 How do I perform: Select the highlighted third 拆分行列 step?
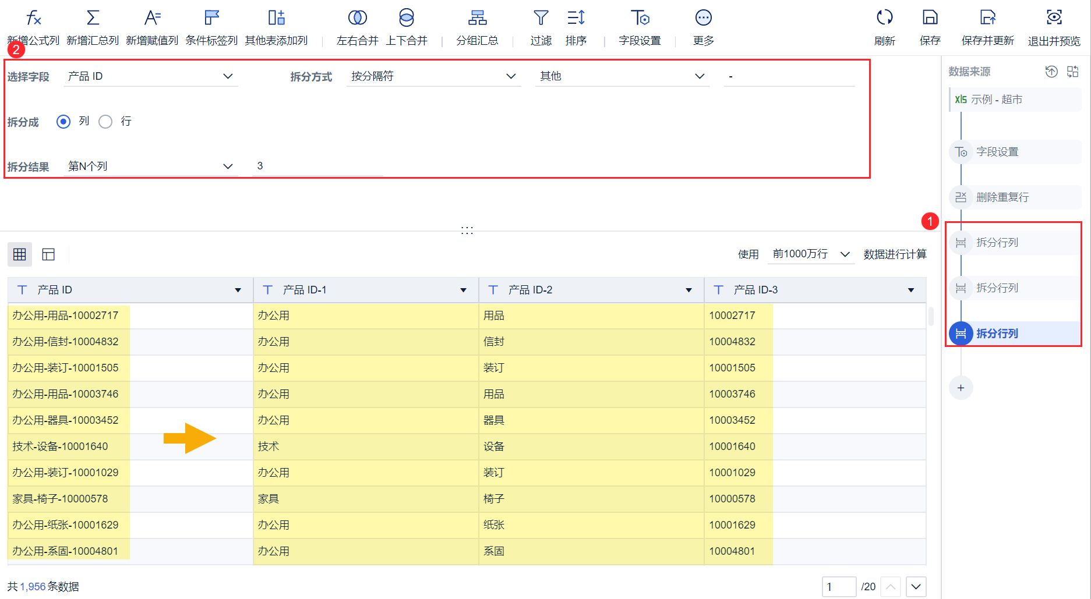tap(1015, 334)
